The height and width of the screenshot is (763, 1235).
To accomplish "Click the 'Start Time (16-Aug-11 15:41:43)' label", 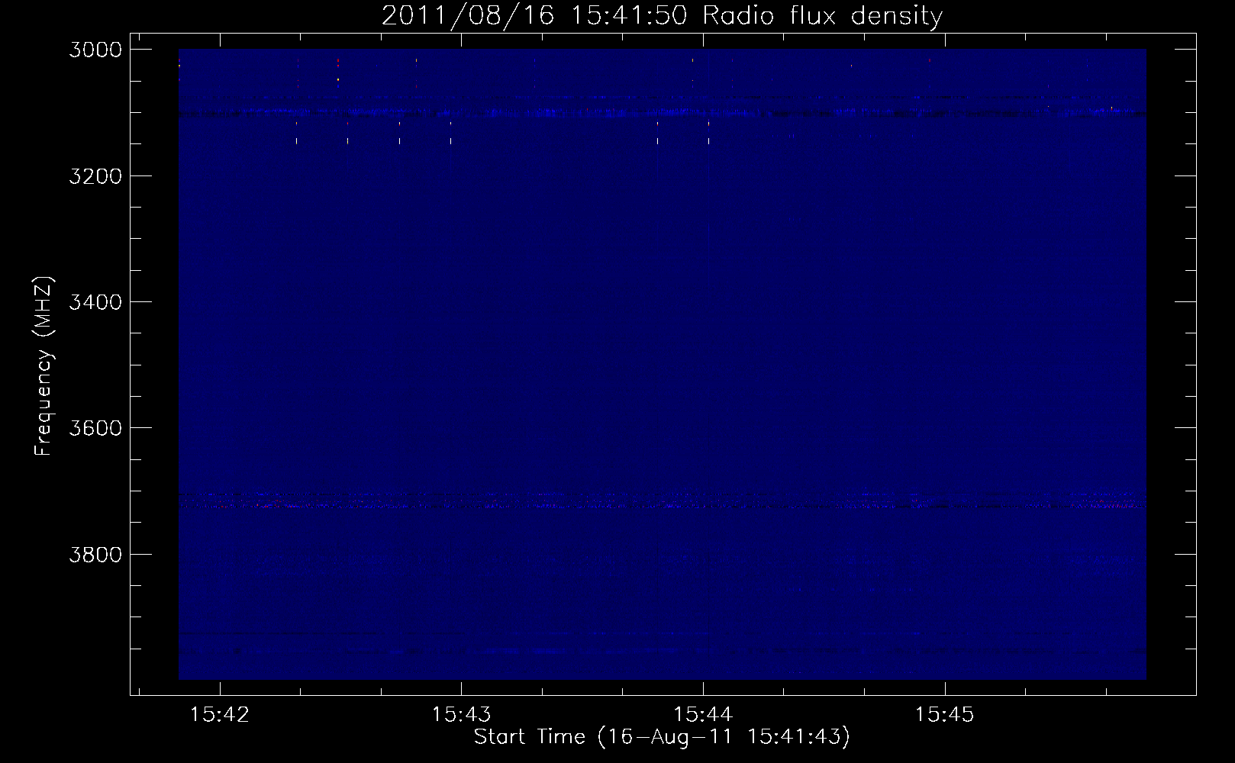I will pos(662,737).
